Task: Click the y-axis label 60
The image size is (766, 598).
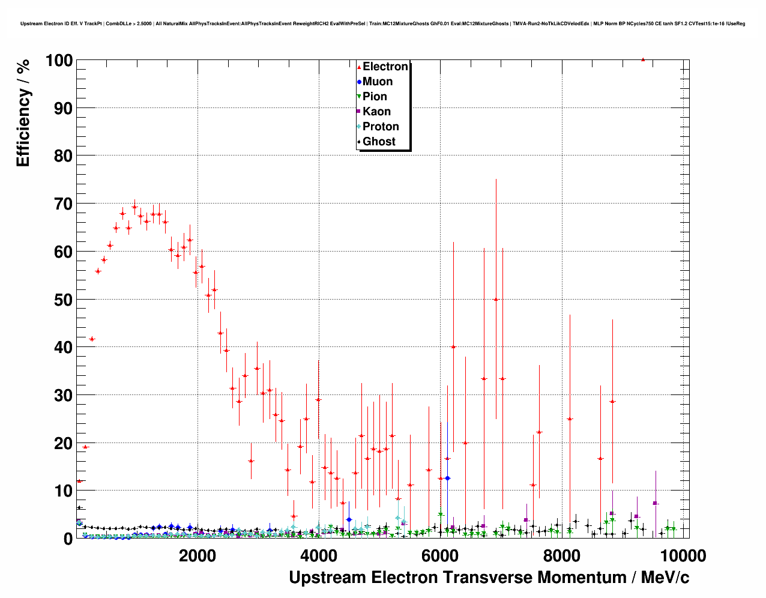Action: point(64,252)
